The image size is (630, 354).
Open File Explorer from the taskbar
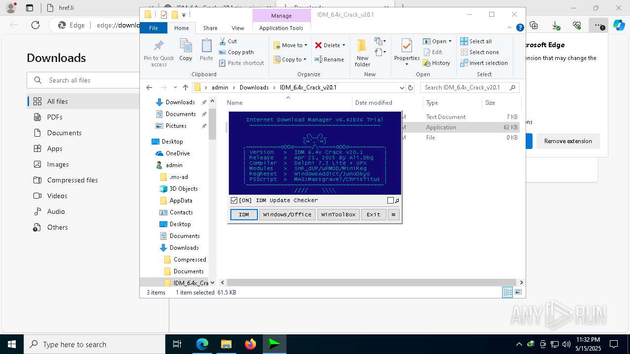click(x=226, y=344)
